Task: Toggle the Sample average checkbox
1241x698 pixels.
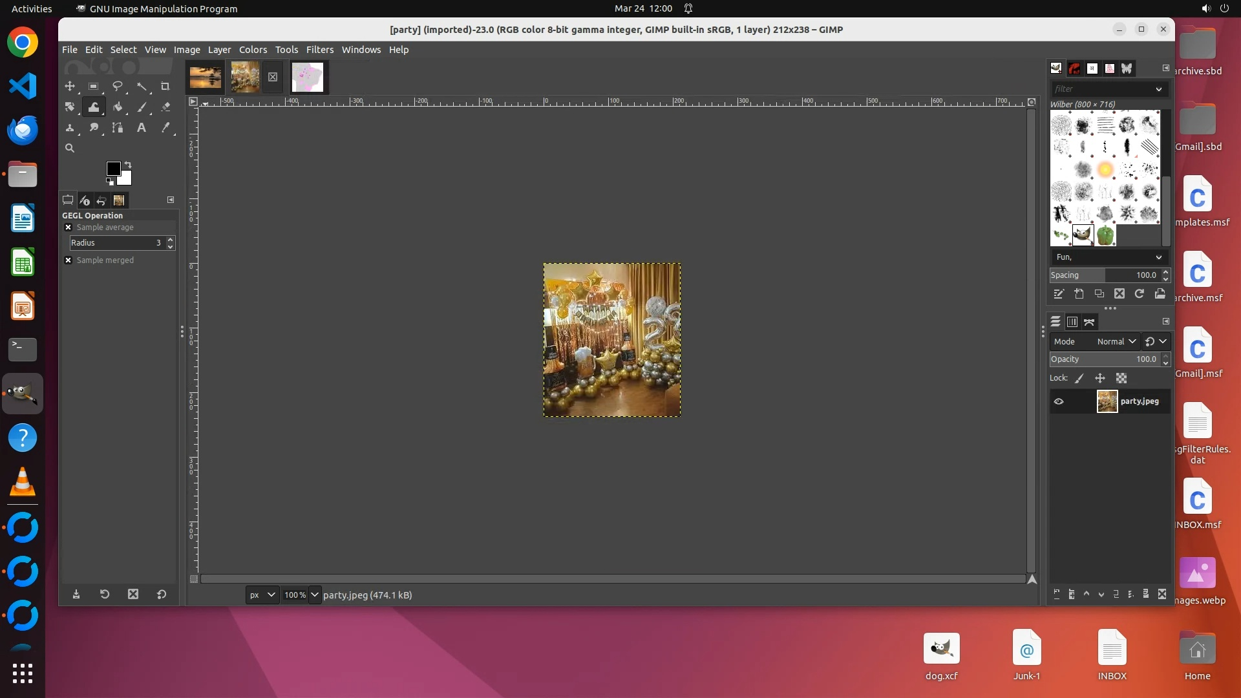Action: [68, 227]
